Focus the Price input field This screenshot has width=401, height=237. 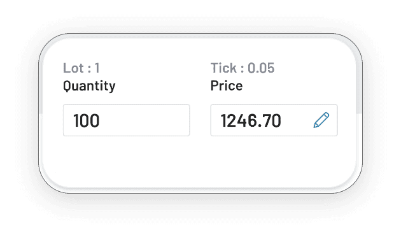pos(274,120)
